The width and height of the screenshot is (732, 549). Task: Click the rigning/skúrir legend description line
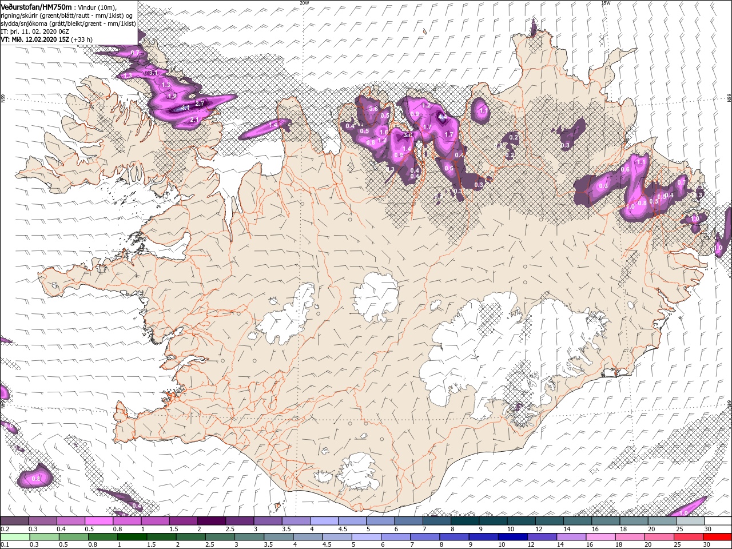67,15
